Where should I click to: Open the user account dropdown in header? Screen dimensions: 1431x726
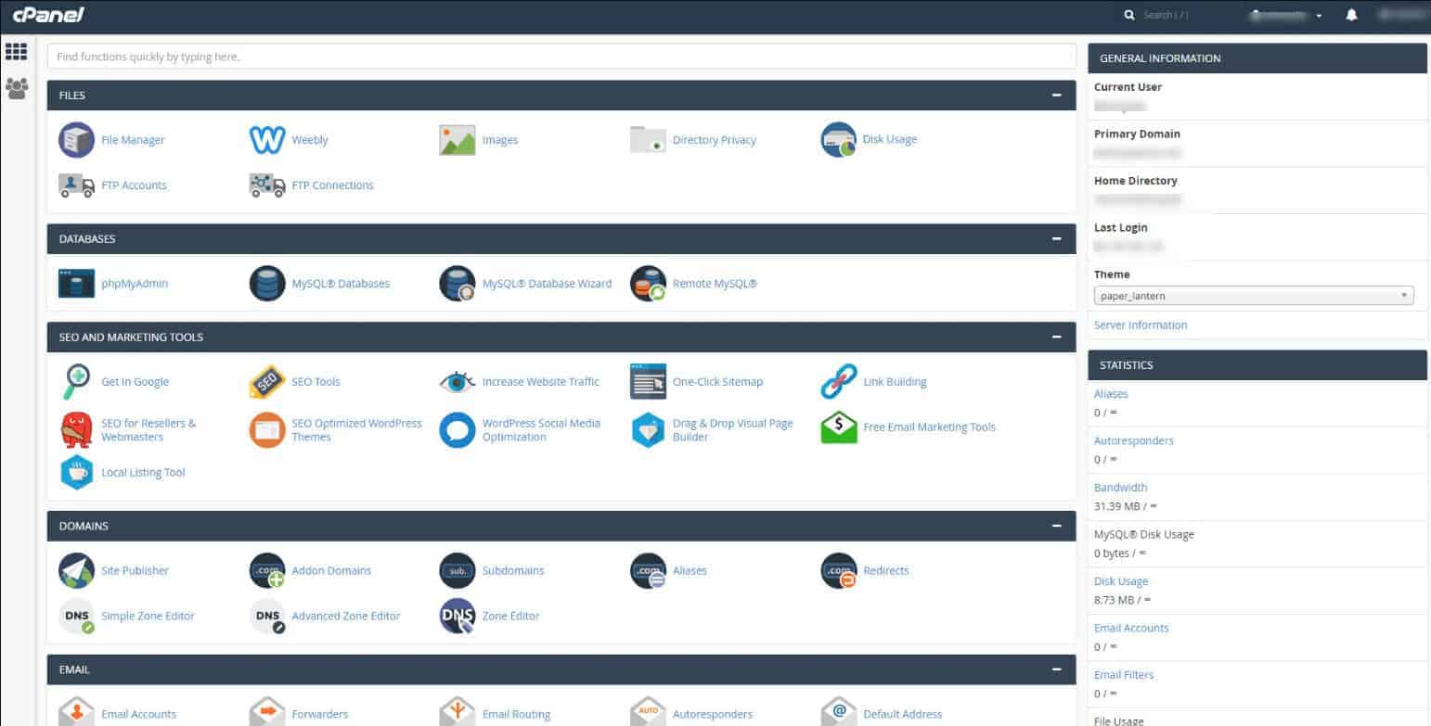coord(1286,15)
